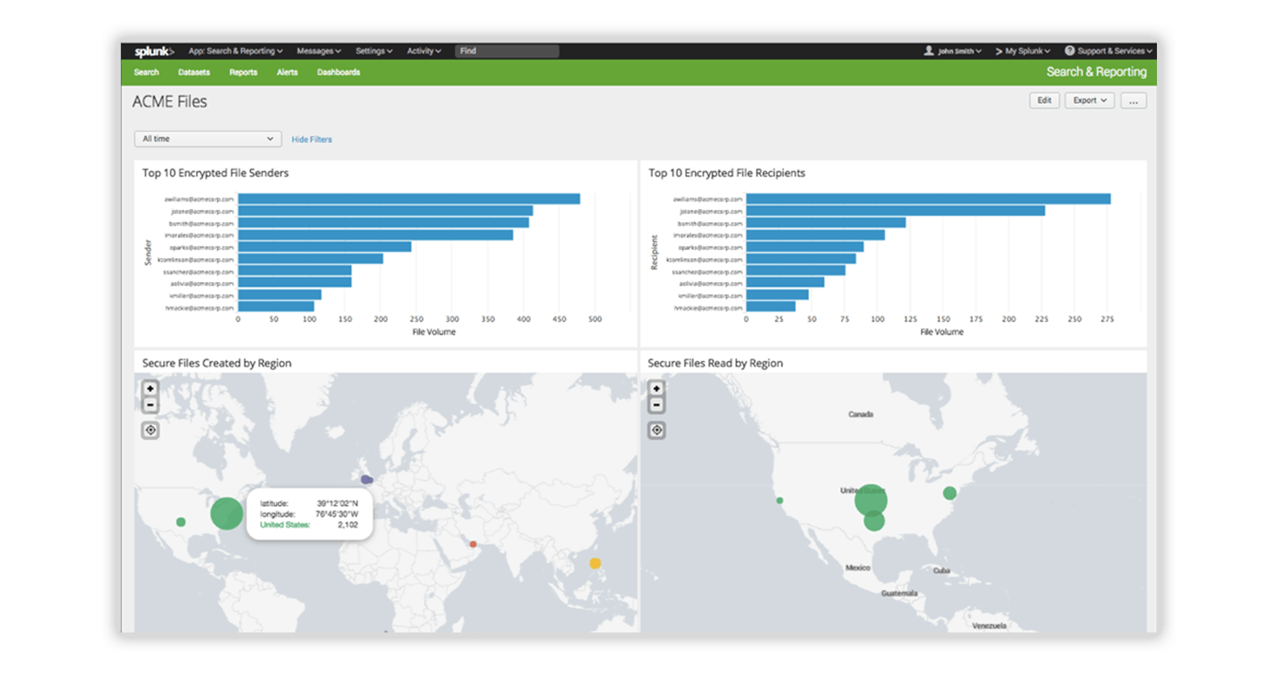Screen dimensions: 1269x675
Task: Click jstone bar in Recipients chart
Action: [896, 211]
